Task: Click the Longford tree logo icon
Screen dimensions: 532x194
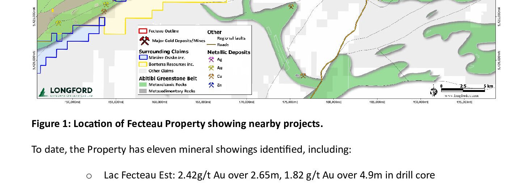Action: pyautogui.click(x=43, y=92)
